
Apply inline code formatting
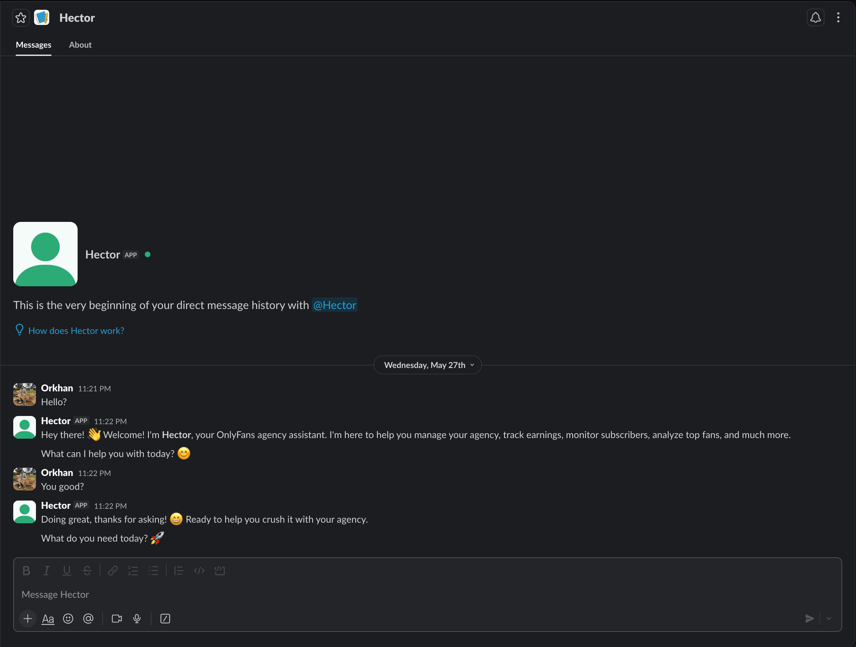click(199, 571)
